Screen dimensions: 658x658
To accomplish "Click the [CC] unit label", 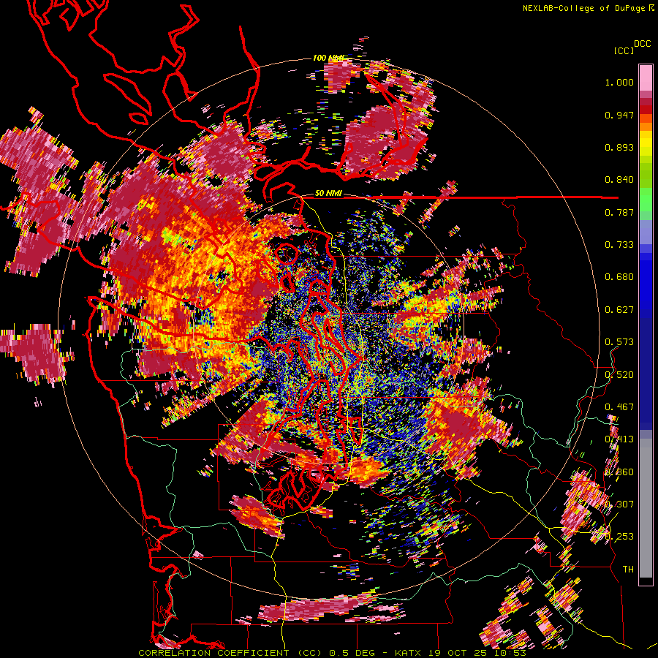I will [624, 50].
